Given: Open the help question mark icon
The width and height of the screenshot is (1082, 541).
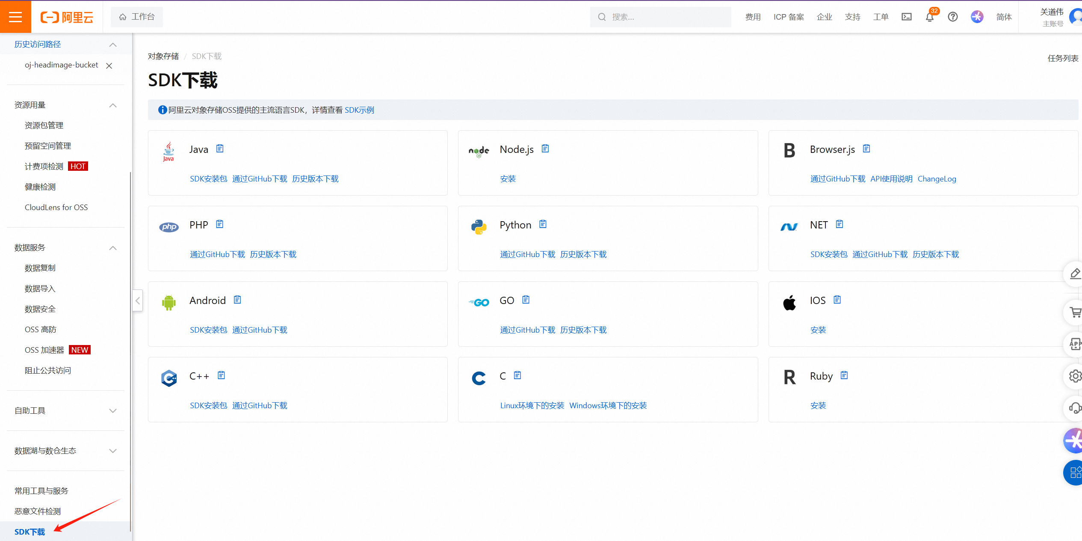Looking at the screenshot, I should pos(953,17).
